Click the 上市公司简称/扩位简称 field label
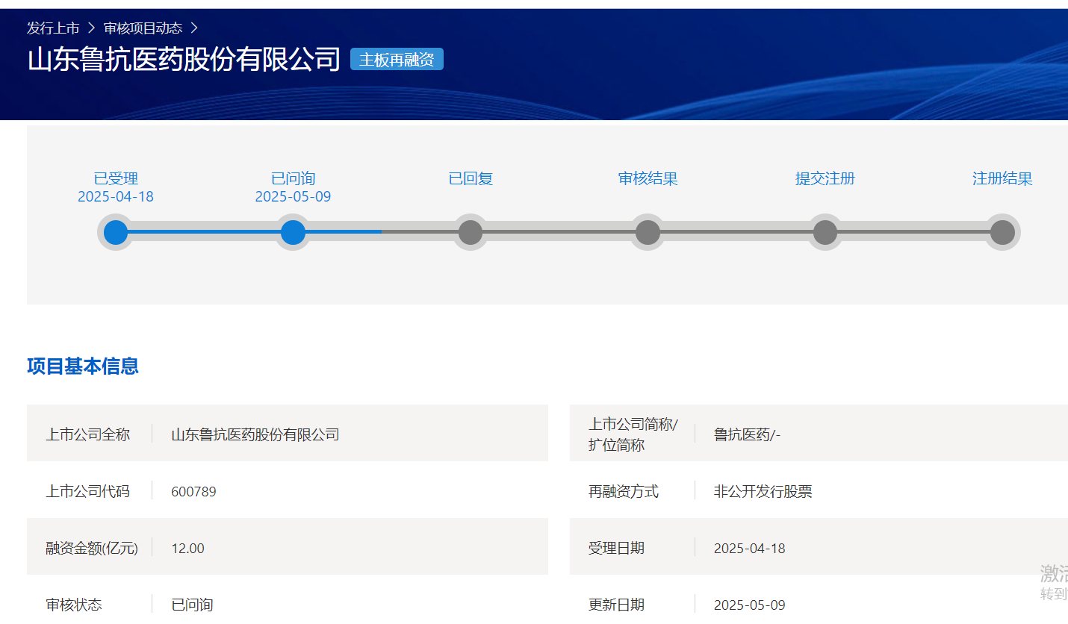Screen dimensions: 1068x624 pyautogui.click(x=633, y=434)
